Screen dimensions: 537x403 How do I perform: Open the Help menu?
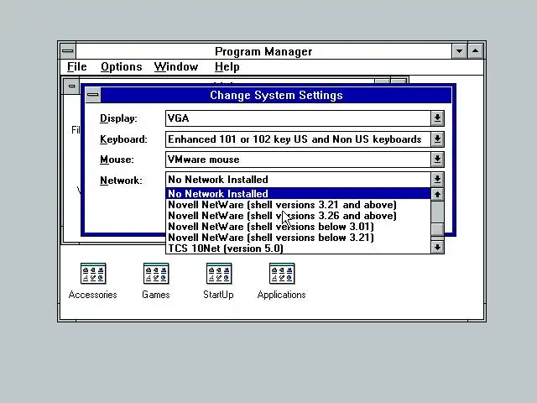[227, 66]
